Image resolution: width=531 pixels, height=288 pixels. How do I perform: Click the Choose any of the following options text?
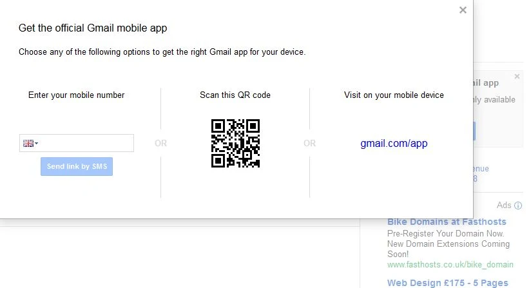[x=162, y=52]
